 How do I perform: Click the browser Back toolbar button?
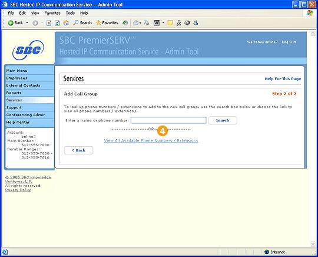pyautogui.click(x=15, y=23)
